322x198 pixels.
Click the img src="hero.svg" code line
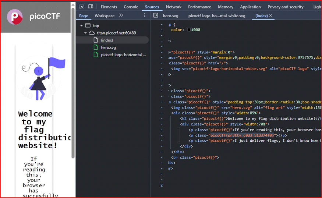click(247, 107)
